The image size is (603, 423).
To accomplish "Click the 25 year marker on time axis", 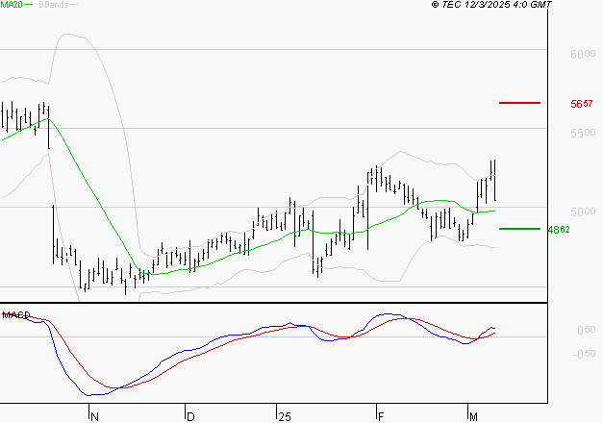I will pos(285,416).
